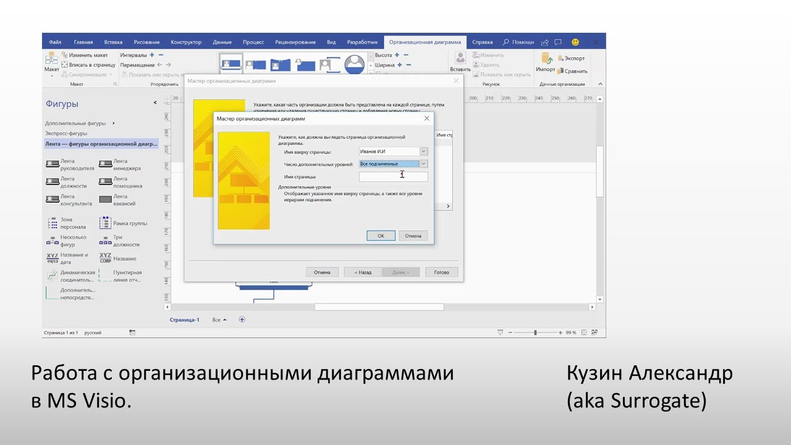
Task: Open the Число дополнительных уровней dropdown
Action: 423,164
